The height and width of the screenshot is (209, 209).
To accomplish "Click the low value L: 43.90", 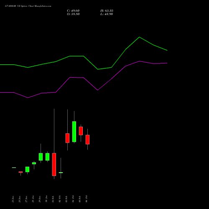I will click(x=107, y=14).
